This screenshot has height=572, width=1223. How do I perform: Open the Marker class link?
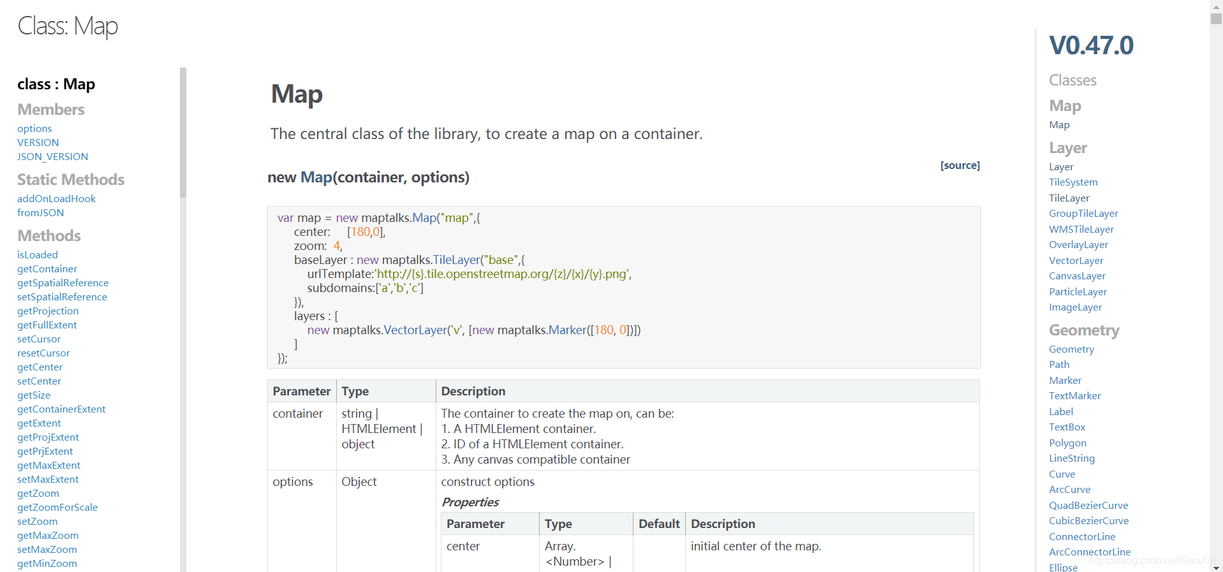tap(1065, 381)
